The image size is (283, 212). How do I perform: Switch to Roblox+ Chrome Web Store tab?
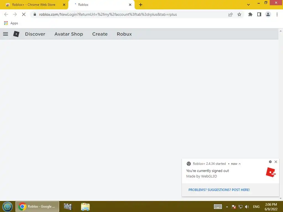point(34,5)
